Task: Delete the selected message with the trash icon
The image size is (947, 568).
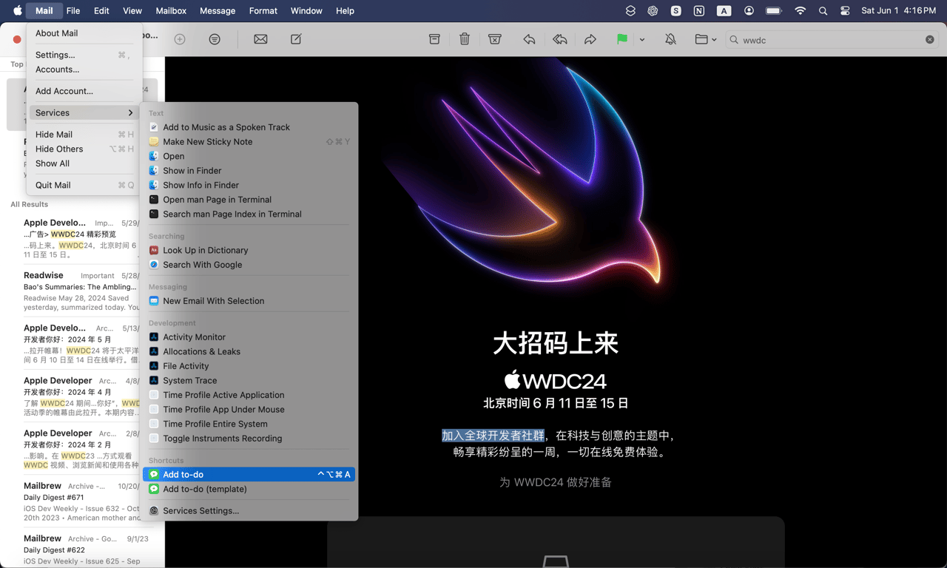Action: point(465,39)
